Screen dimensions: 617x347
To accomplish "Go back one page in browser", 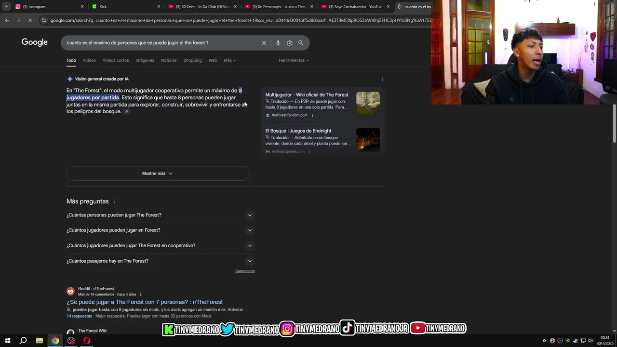I will tap(7, 20).
